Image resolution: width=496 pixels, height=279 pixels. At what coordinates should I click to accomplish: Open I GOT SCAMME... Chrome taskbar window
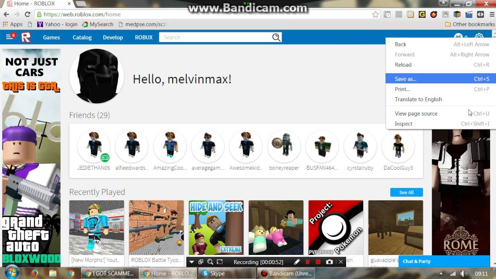pos(110,273)
